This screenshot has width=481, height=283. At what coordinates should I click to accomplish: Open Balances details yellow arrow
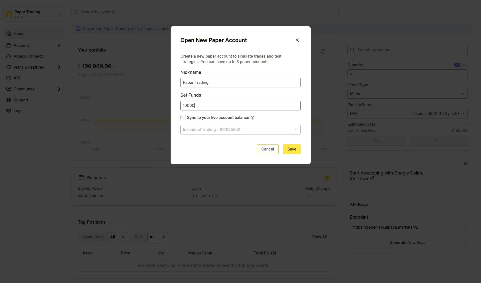pyautogui.click(x=327, y=178)
